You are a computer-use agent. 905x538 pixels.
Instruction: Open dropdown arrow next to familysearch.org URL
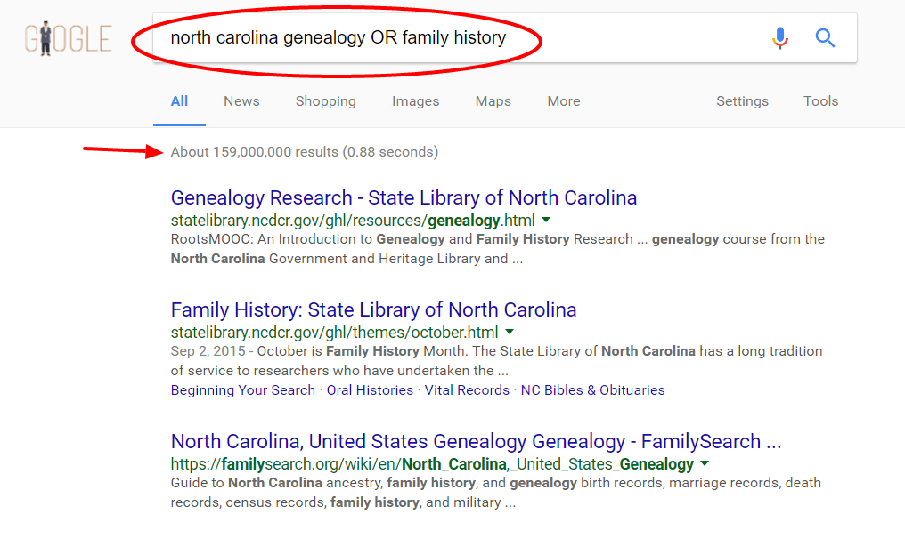[x=705, y=463]
